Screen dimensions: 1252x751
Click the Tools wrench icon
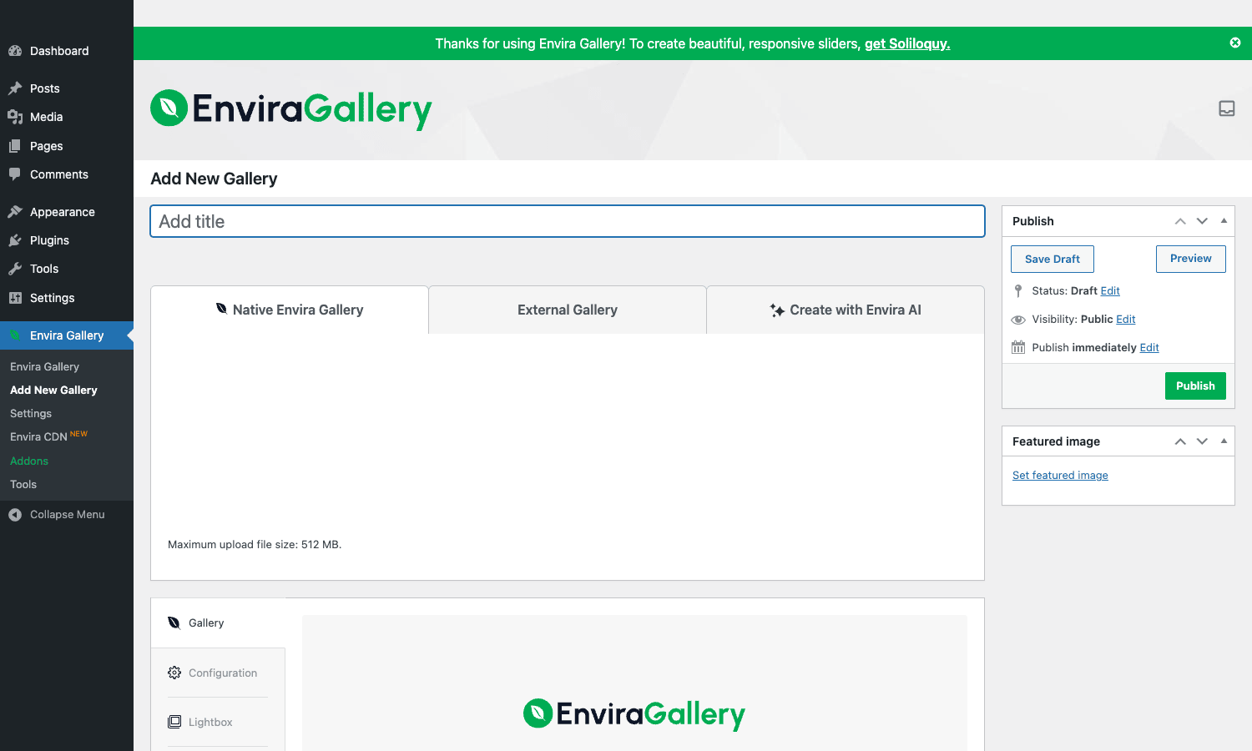[x=15, y=269]
